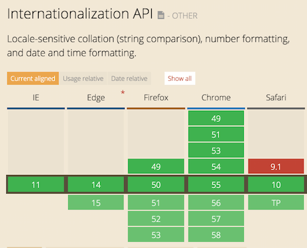
Task: Select the Chrome 51 support cell
Action: click(x=216, y=134)
